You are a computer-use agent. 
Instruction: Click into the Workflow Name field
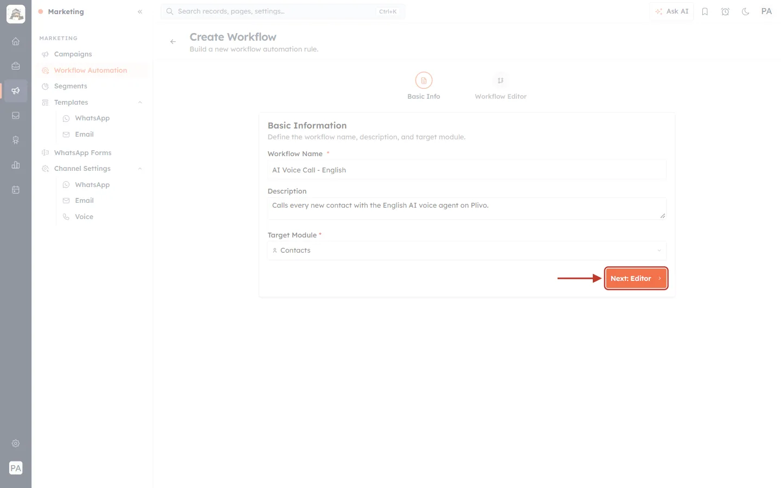[x=467, y=170]
